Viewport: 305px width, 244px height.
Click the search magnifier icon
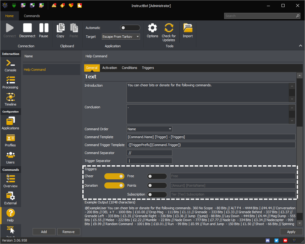pos(298,16)
